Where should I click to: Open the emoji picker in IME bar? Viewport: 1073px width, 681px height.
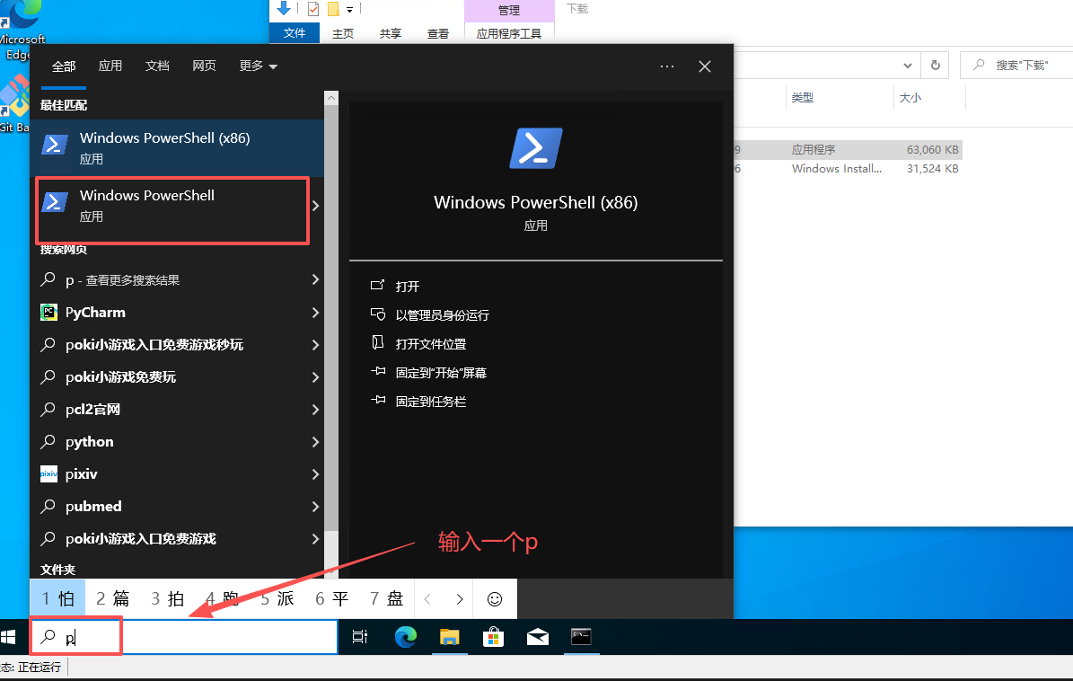495,598
